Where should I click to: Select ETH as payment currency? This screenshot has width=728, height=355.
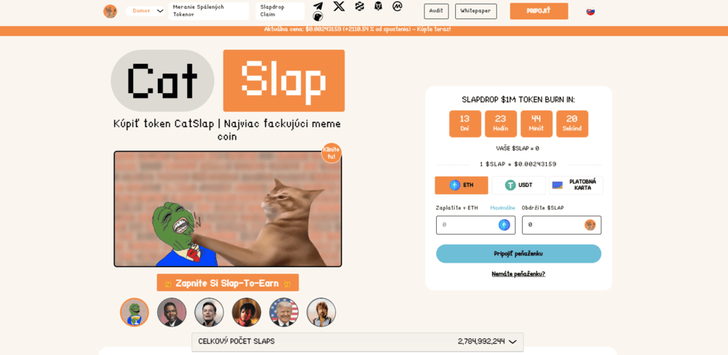pos(462,186)
